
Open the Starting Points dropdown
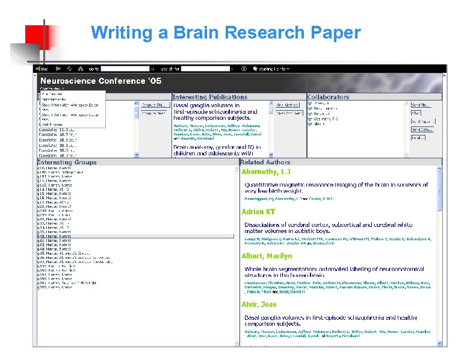271,69
